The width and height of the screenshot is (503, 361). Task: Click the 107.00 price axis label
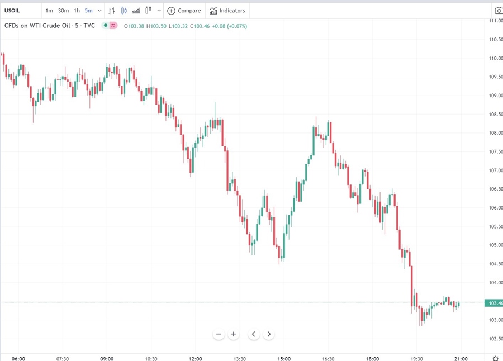496,170
